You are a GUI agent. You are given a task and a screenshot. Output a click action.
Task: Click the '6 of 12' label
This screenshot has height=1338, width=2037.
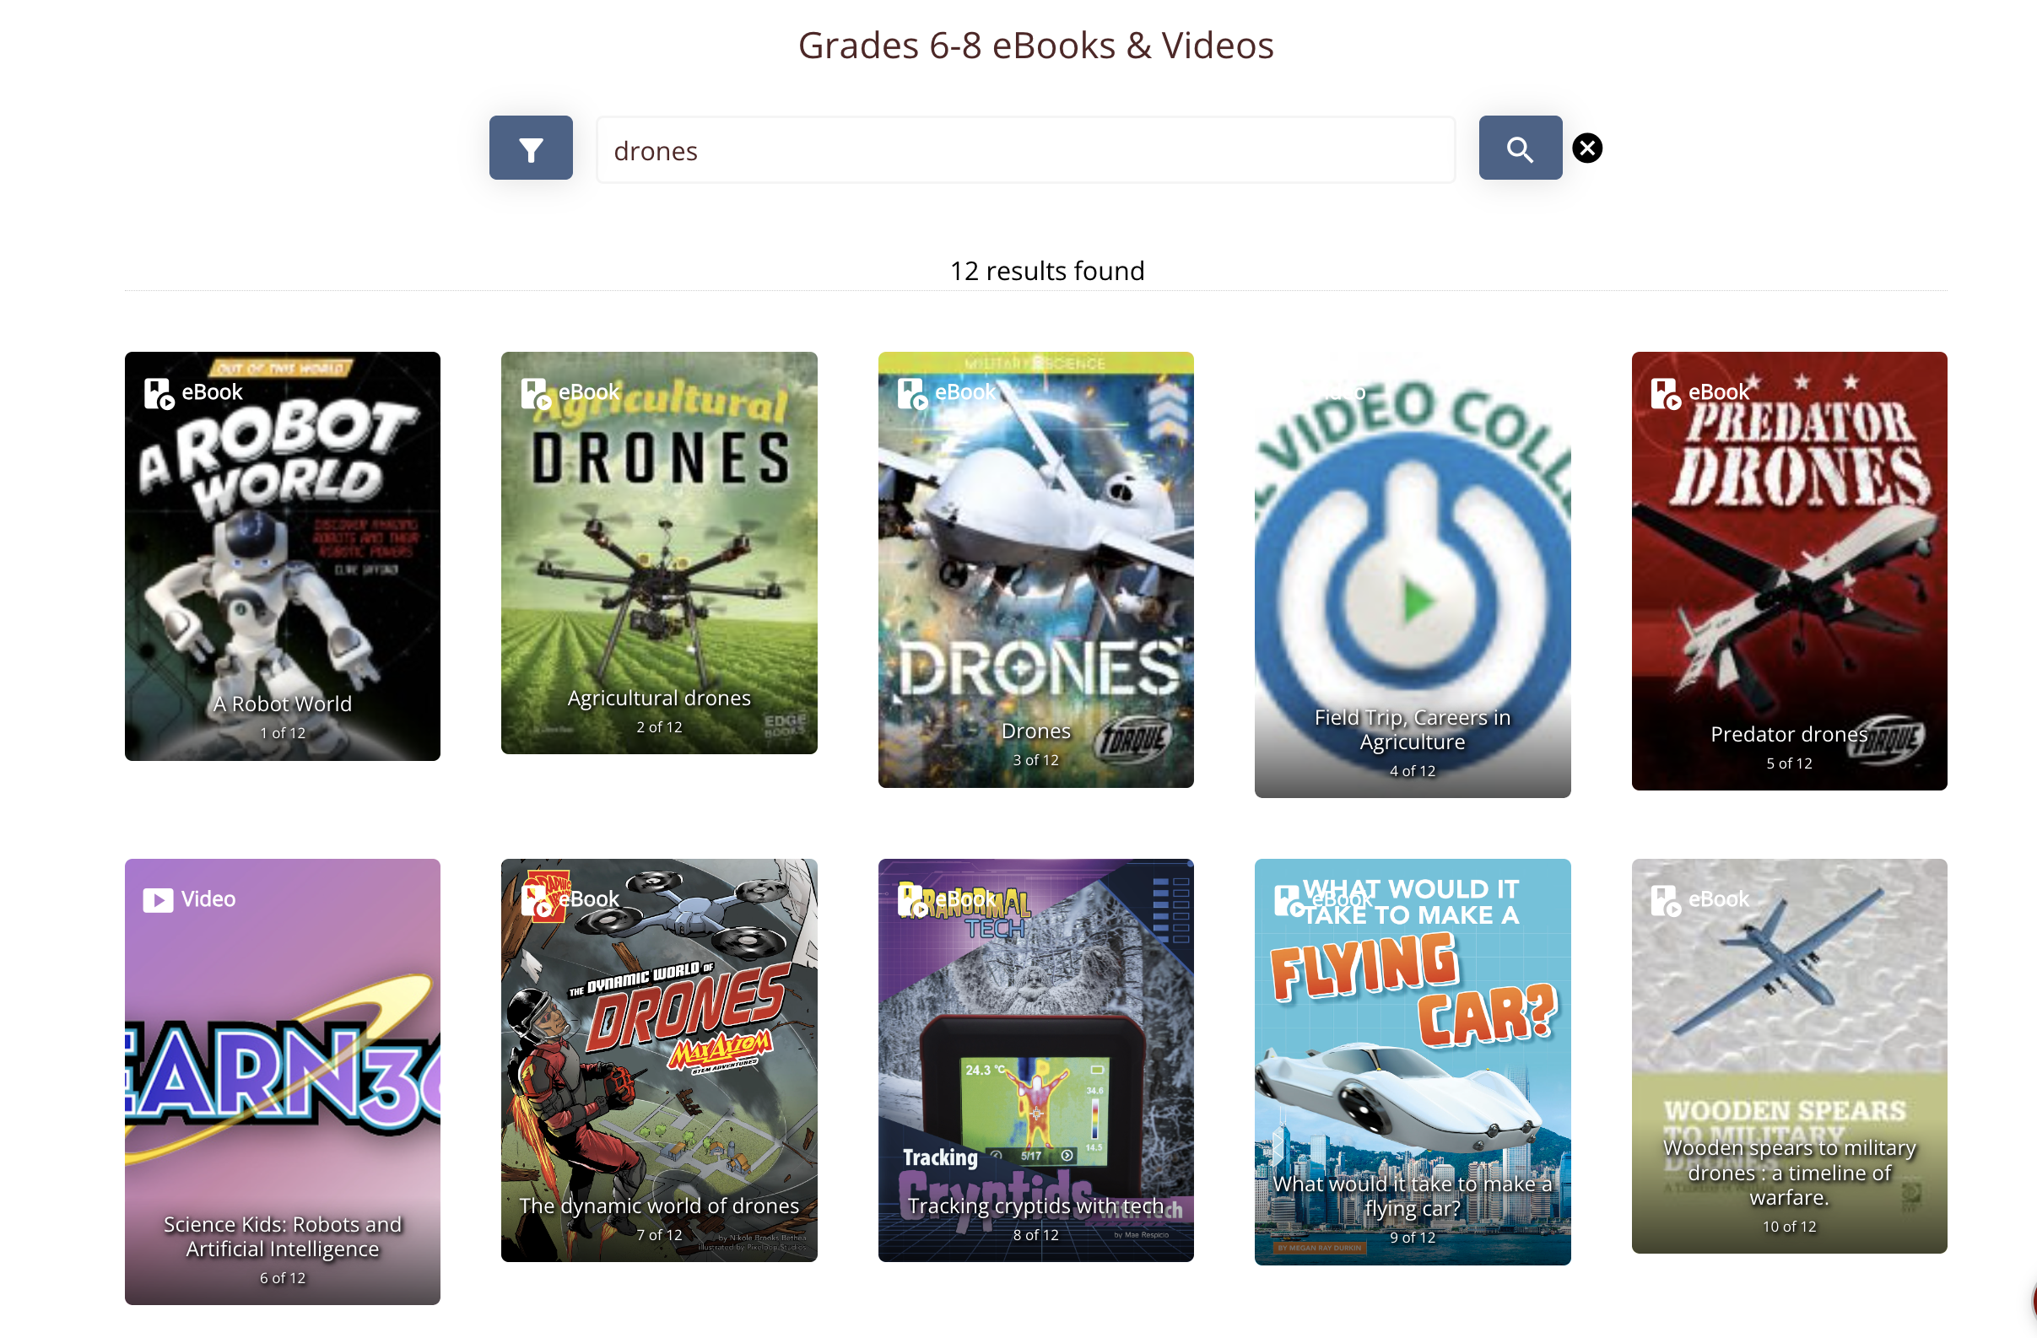(283, 1278)
